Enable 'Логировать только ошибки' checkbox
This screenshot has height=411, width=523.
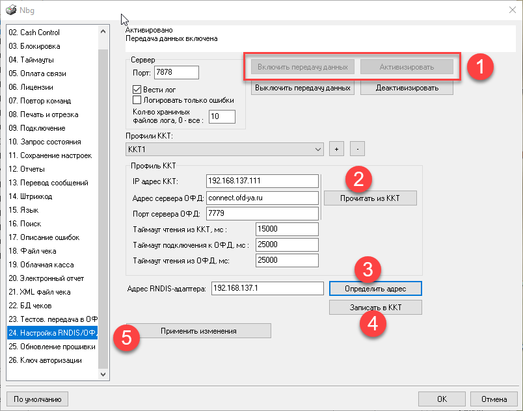point(137,100)
